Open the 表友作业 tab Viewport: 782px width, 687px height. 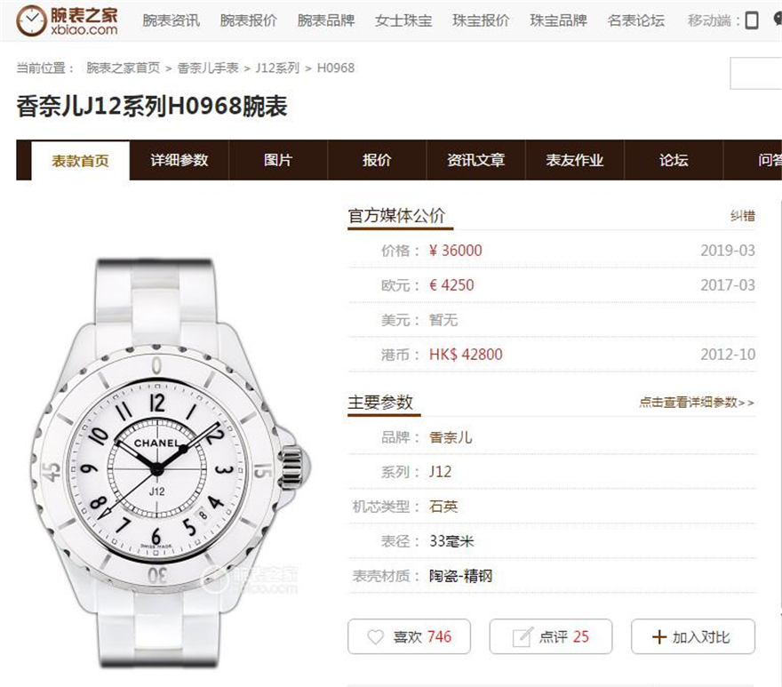click(575, 160)
